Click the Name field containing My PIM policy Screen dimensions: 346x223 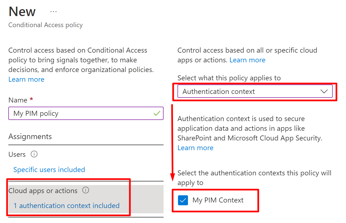pyautogui.click(x=80, y=113)
